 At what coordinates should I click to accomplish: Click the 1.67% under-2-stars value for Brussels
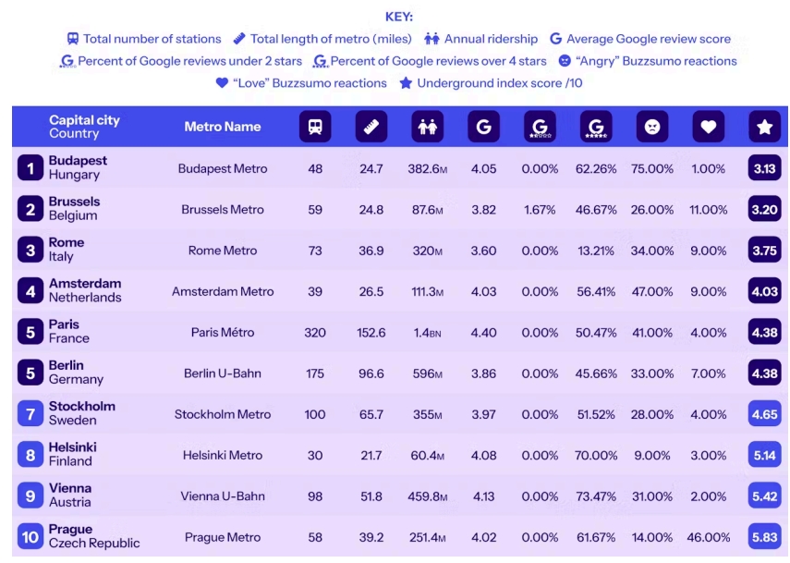click(x=540, y=210)
